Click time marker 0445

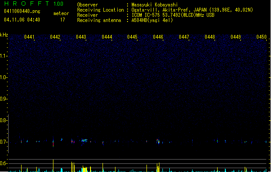click(132, 37)
